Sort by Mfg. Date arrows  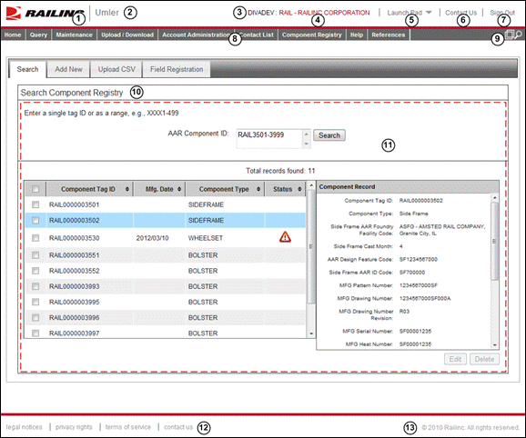(x=179, y=189)
